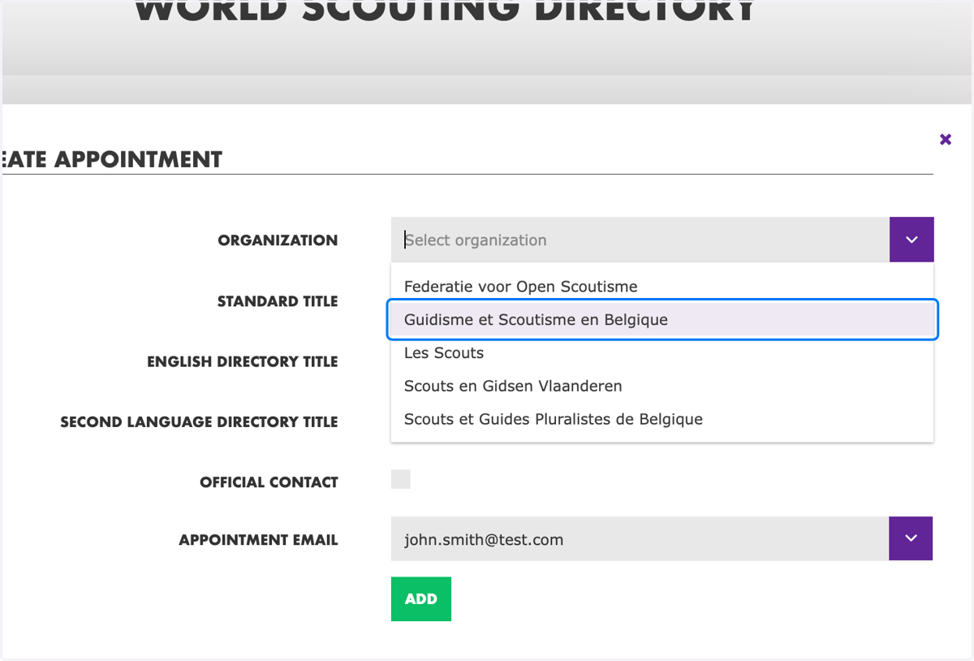The width and height of the screenshot is (974, 661).
Task: Click the john.smith@test.com email field
Action: click(640, 538)
